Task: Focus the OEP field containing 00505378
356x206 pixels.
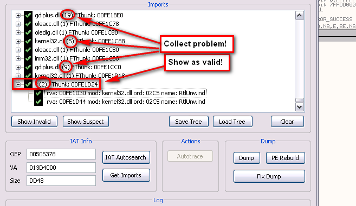Action: [61, 154]
